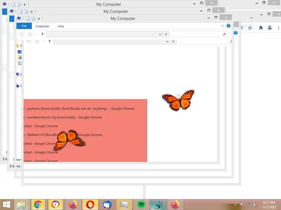Switch to the View ribbon tab
Screen dimensions: 281x210
61,26
